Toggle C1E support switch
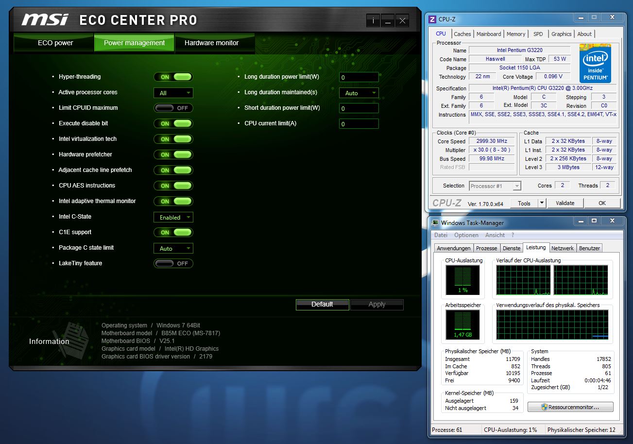Image resolution: width=633 pixels, height=444 pixels. coord(173,232)
